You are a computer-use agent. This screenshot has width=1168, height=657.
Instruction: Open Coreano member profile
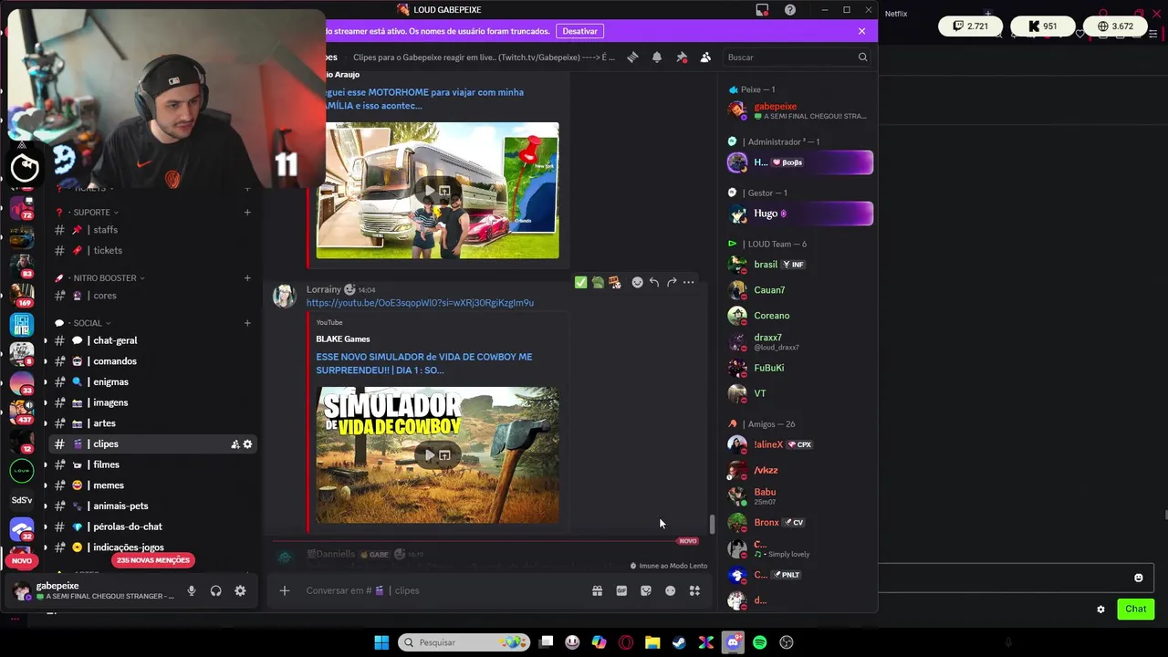click(799, 316)
